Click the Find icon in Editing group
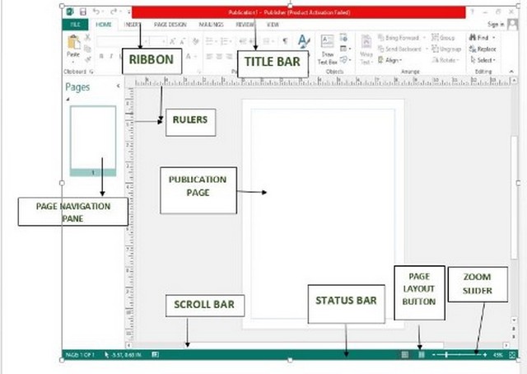 pos(481,38)
